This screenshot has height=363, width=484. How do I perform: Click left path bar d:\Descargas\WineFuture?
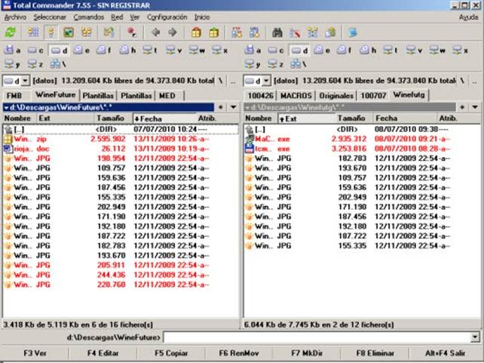point(109,107)
